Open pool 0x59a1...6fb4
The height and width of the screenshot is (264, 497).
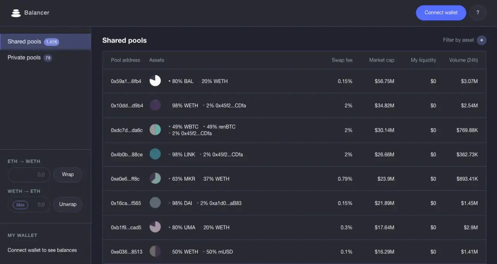126,81
